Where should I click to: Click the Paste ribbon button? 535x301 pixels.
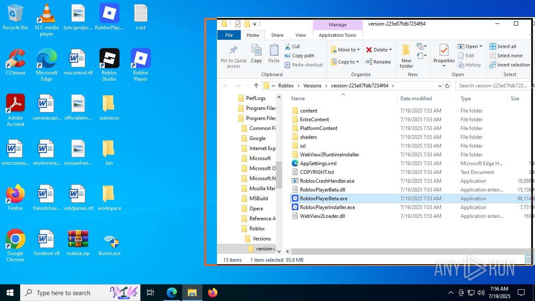pyautogui.click(x=274, y=54)
